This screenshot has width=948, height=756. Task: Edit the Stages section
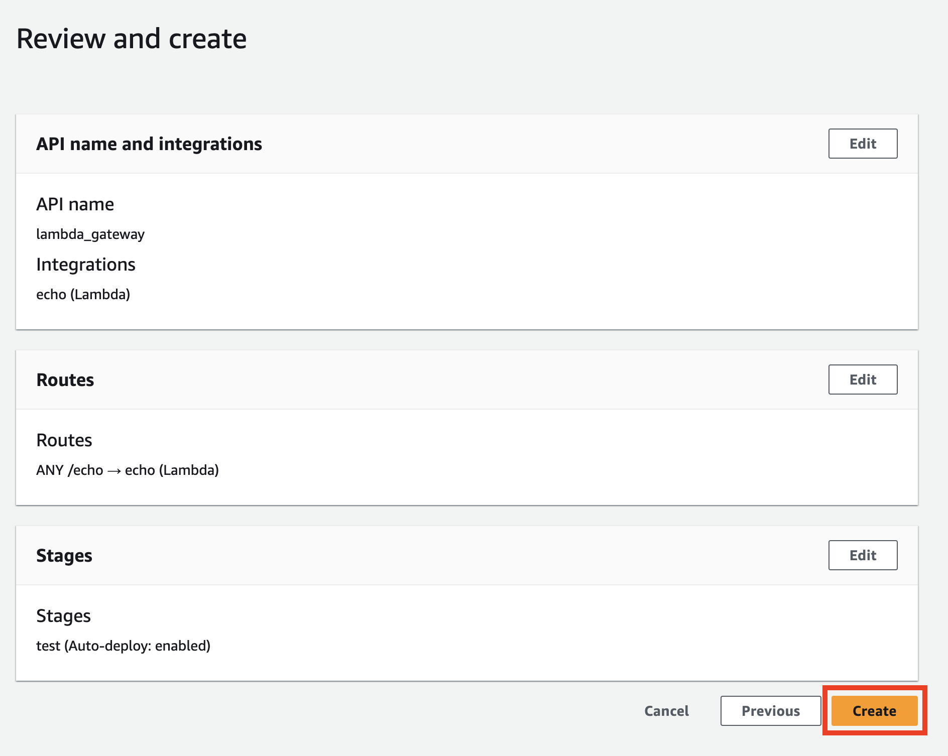pos(862,555)
